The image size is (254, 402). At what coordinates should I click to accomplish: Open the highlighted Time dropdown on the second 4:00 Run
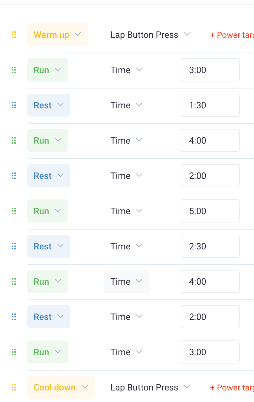point(126,281)
